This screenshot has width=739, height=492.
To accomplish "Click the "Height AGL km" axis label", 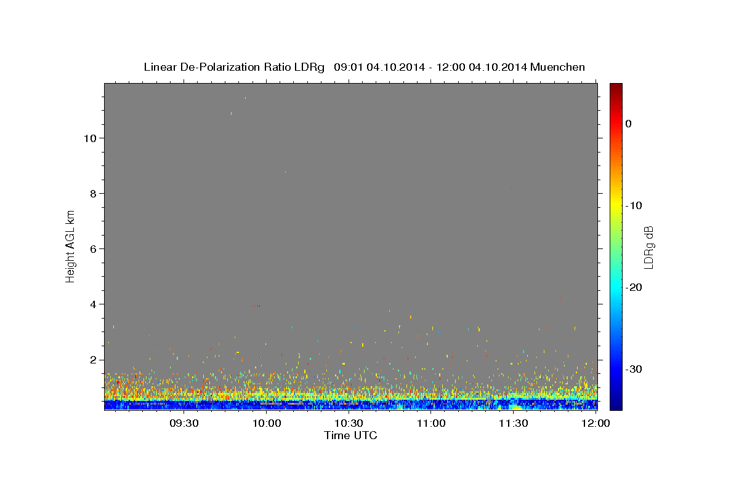I will coord(71,246).
